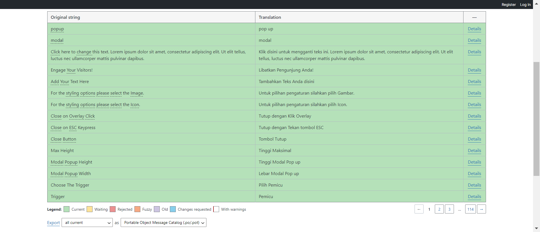Screen dimensions: 540x232
Task: Open export filter 'all current' dropdown
Action: coord(87,223)
